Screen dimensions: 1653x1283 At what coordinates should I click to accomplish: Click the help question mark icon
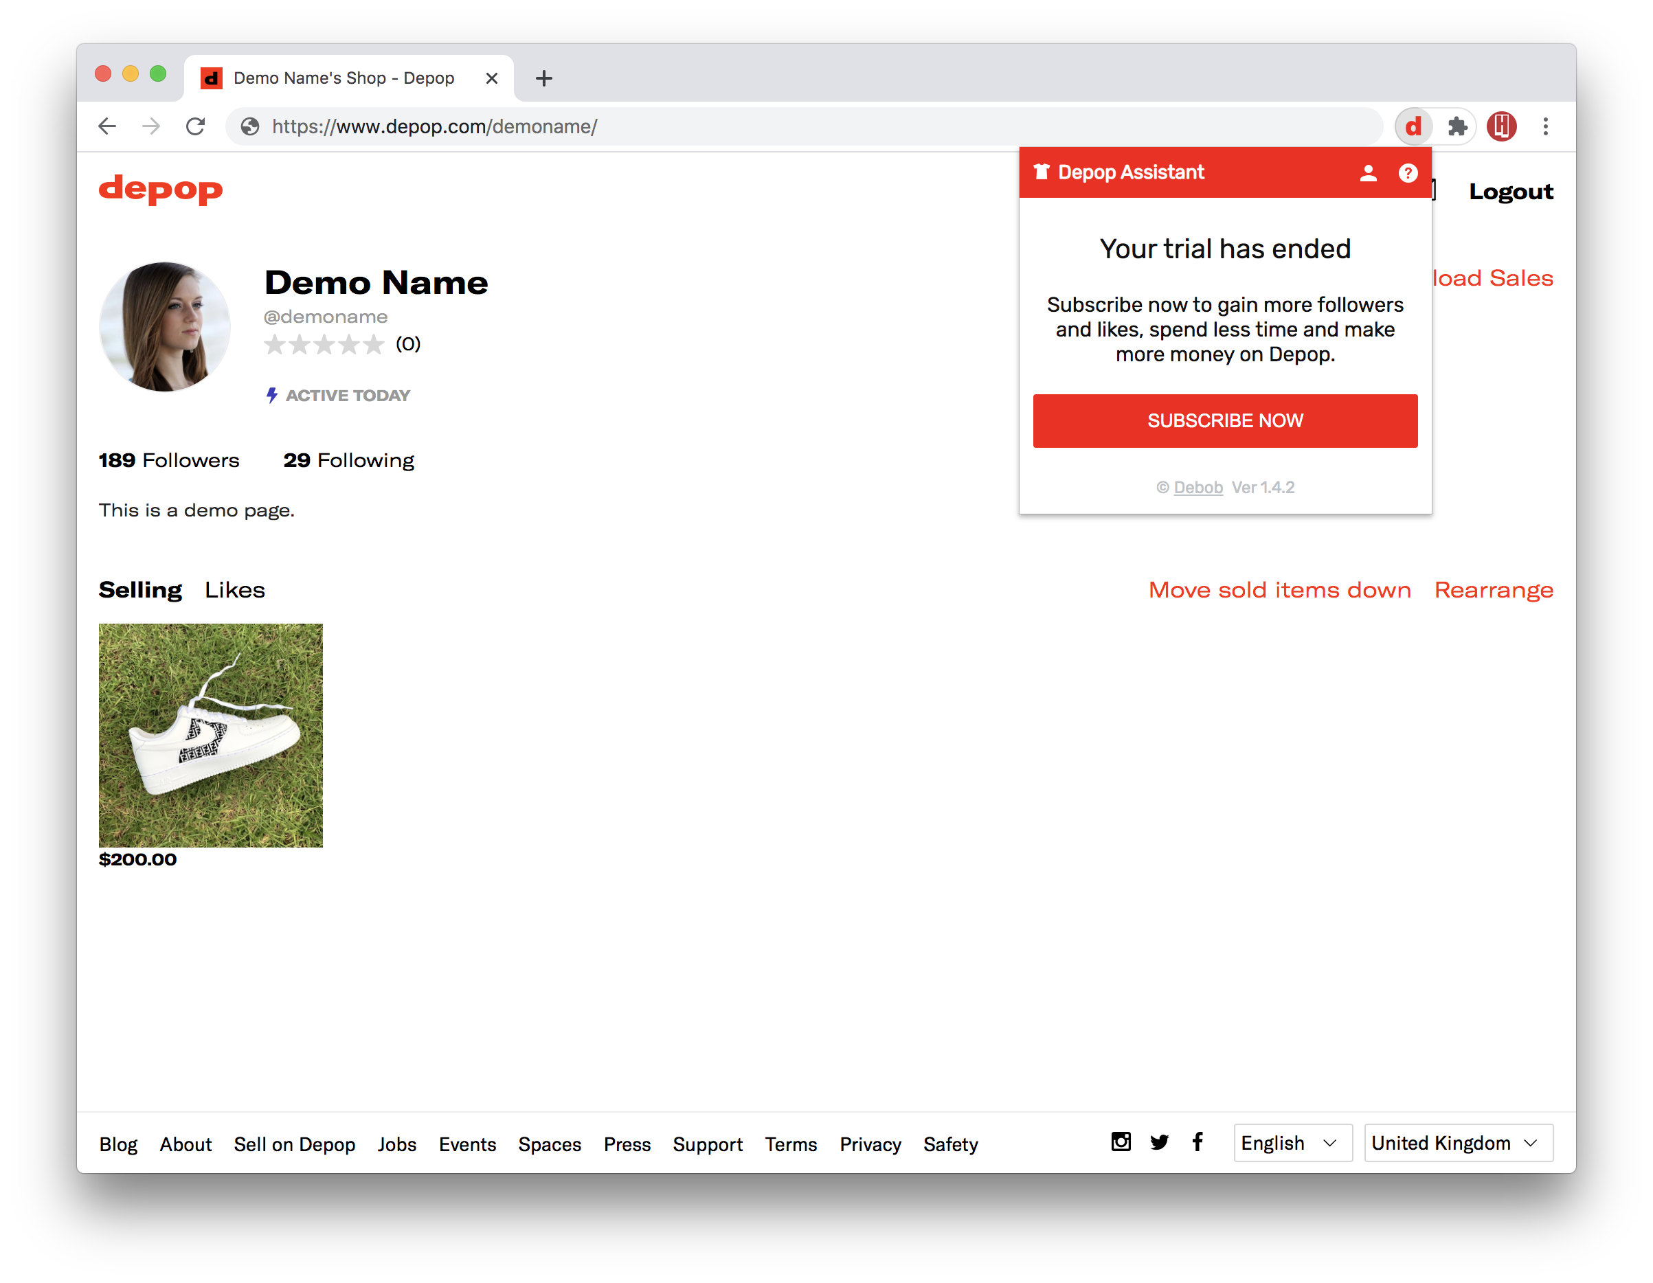click(x=1407, y=173)
